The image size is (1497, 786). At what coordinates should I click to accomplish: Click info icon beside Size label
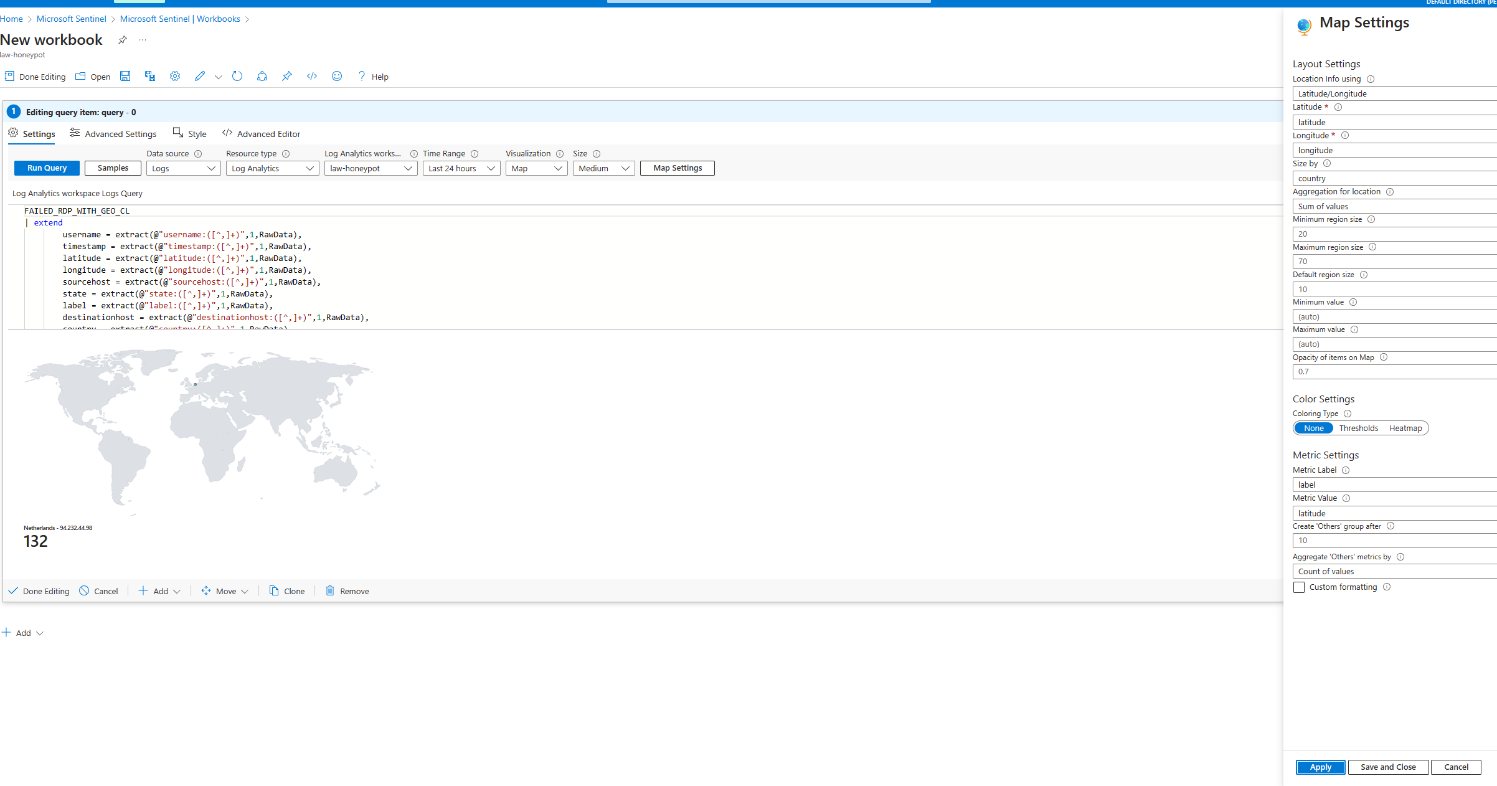[x=597, y=154]
